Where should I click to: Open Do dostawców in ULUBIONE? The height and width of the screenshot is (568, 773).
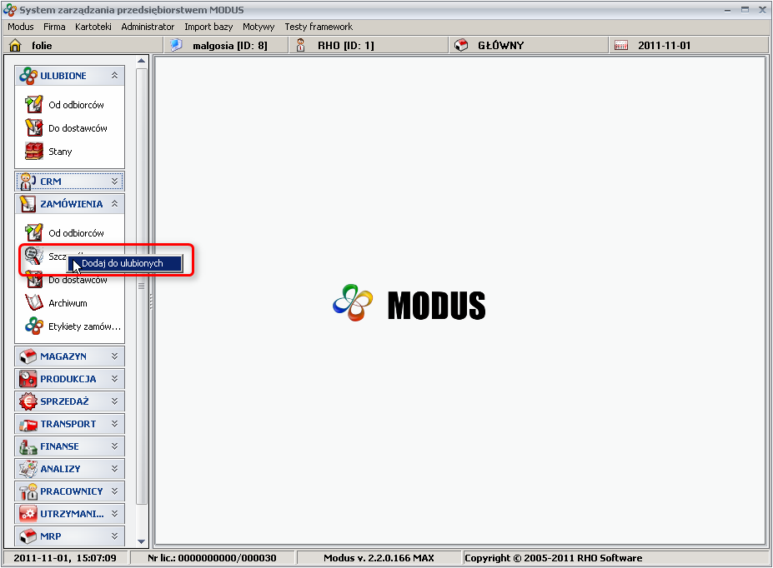[x=78, y=128]
